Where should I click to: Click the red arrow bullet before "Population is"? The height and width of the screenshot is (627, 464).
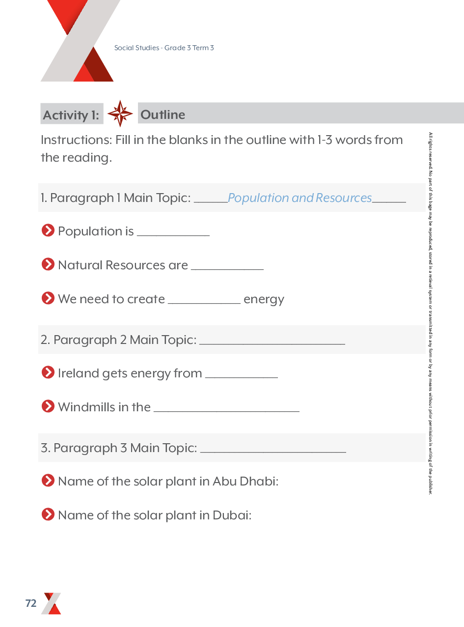coord(48,230)
